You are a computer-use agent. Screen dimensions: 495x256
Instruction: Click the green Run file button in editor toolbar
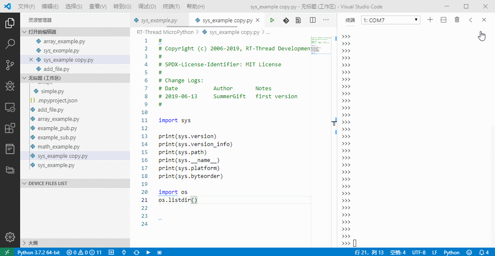[272, 20]
